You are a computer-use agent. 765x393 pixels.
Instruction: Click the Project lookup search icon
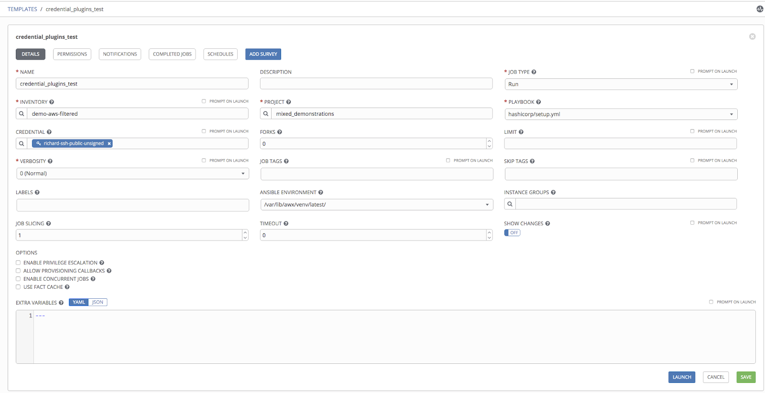(x=266, y=114)
